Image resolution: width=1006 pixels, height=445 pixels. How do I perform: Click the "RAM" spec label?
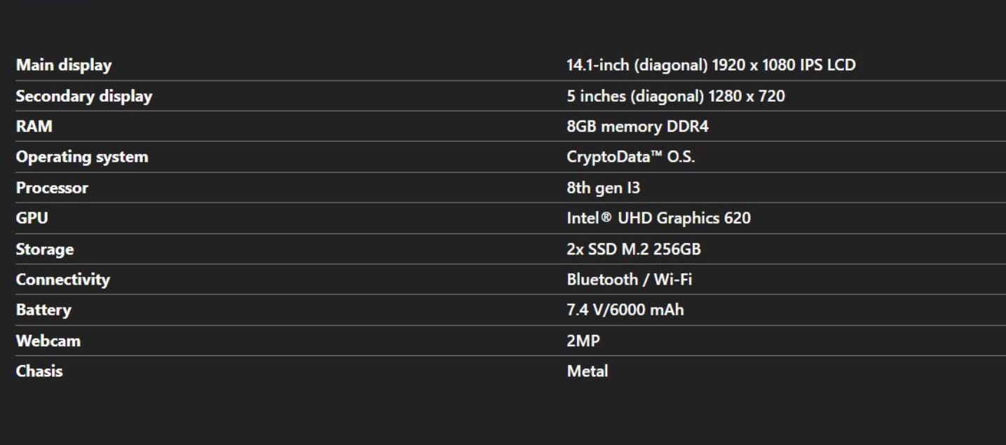click(34, 127)
